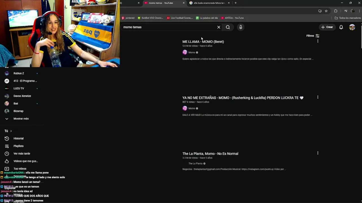Open options for YA NO ME EXTRAÑAS video
This screenshot has width=362, height=203.
coord(318,97)
